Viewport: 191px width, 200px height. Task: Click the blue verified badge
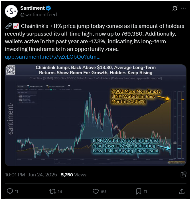48,8
